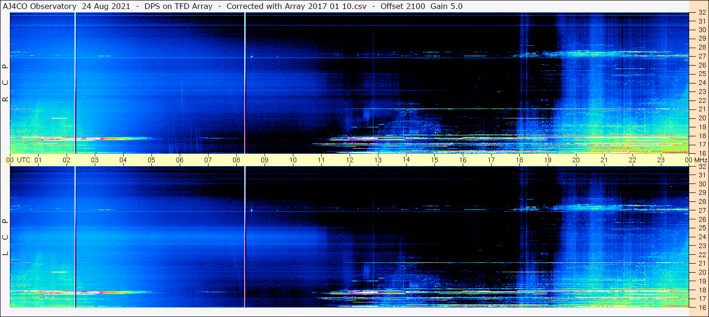709x317 pixels.
Task: Click hour '12' on the UTC time axis
Action: (x=350, y=160)
